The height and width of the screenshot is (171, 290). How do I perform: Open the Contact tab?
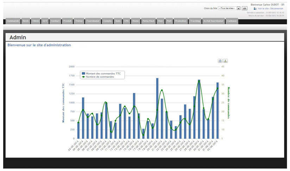(x=55, y=21)
